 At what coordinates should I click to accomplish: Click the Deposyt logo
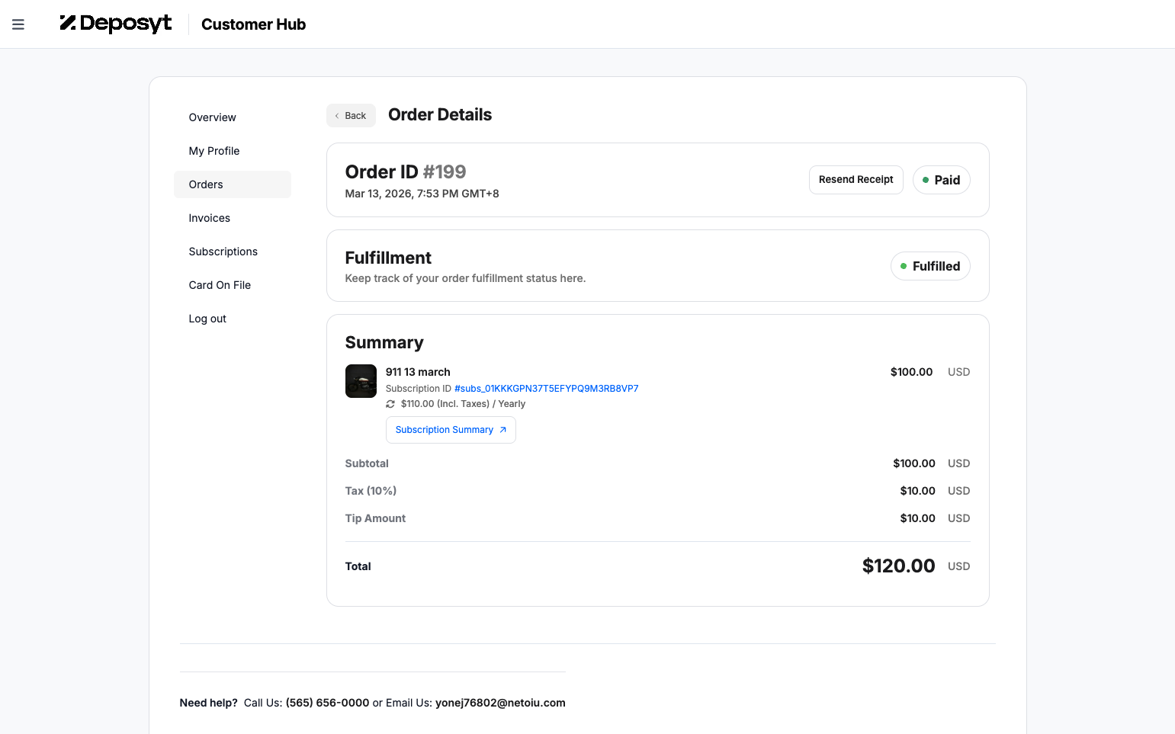(x=116, y=24)
